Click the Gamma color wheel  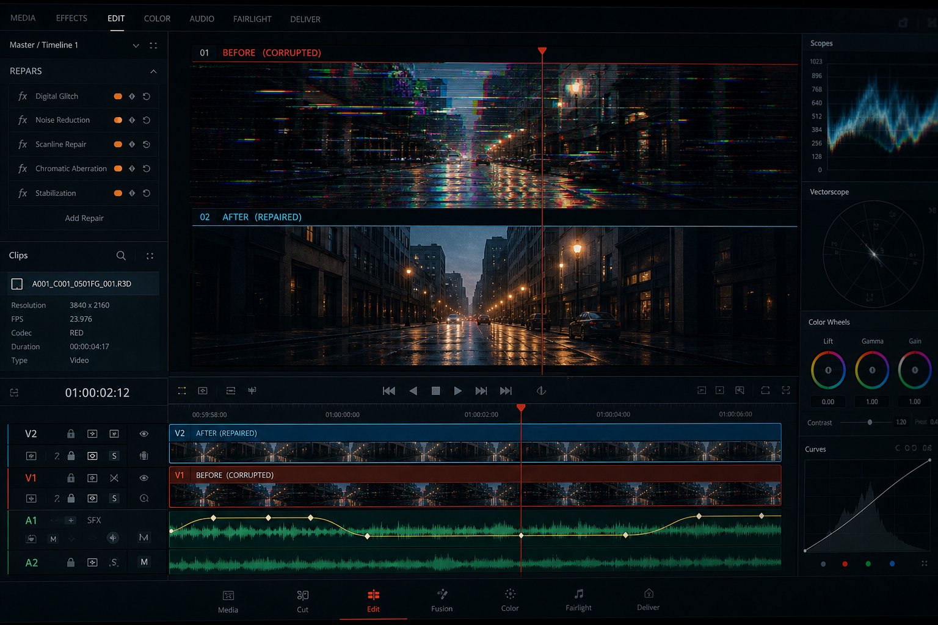(x=872, y=370)
